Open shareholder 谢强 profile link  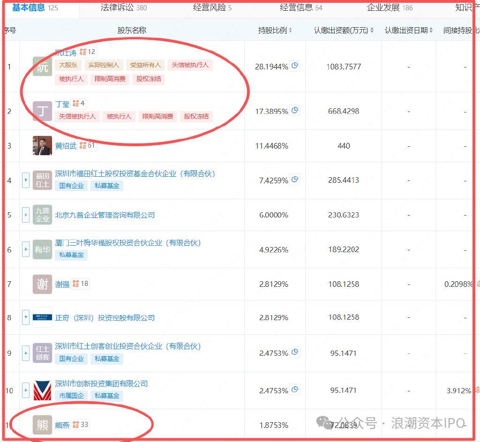pyautogui.click(x=62, y=285)
